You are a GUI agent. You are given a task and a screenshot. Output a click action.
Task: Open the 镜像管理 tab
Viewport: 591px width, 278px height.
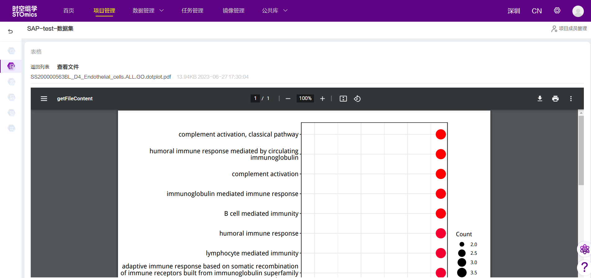[x=233, y=11]
